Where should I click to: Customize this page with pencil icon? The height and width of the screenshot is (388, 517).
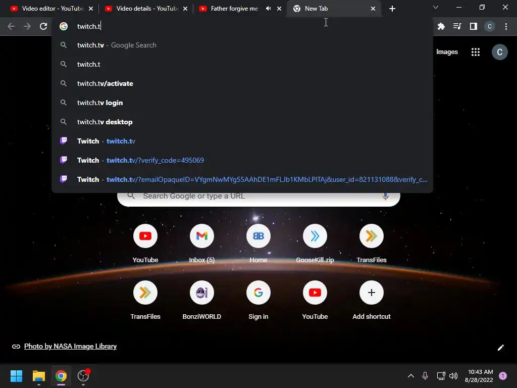click(x=500, y=348)
